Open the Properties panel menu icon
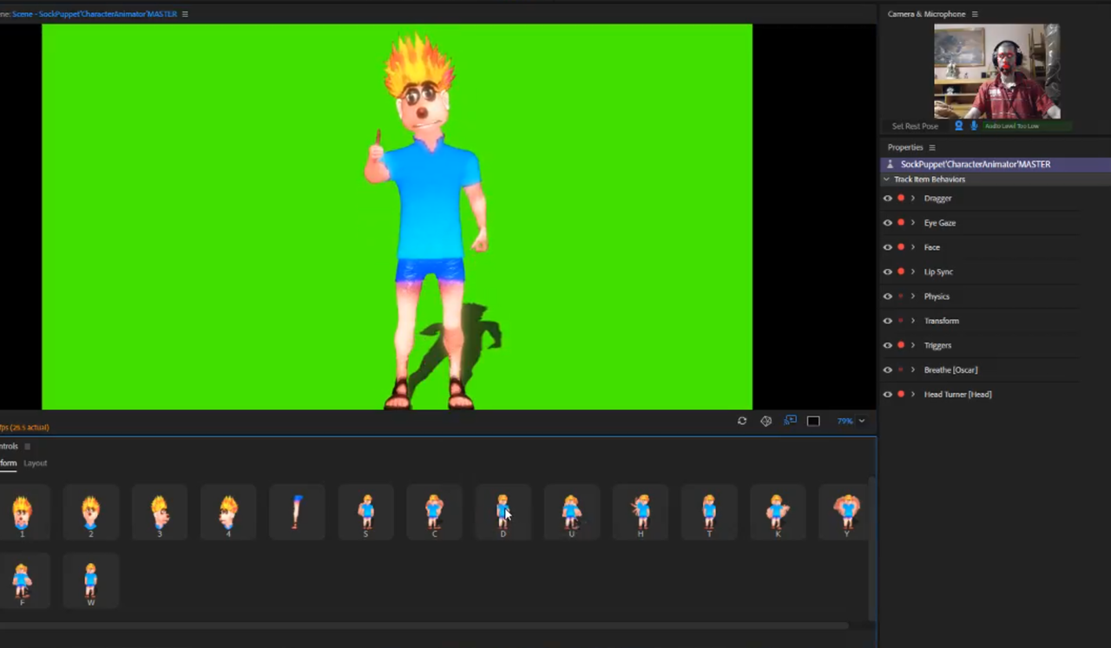The width and height of the screenshot is (1111, 648). coord(932,147)
